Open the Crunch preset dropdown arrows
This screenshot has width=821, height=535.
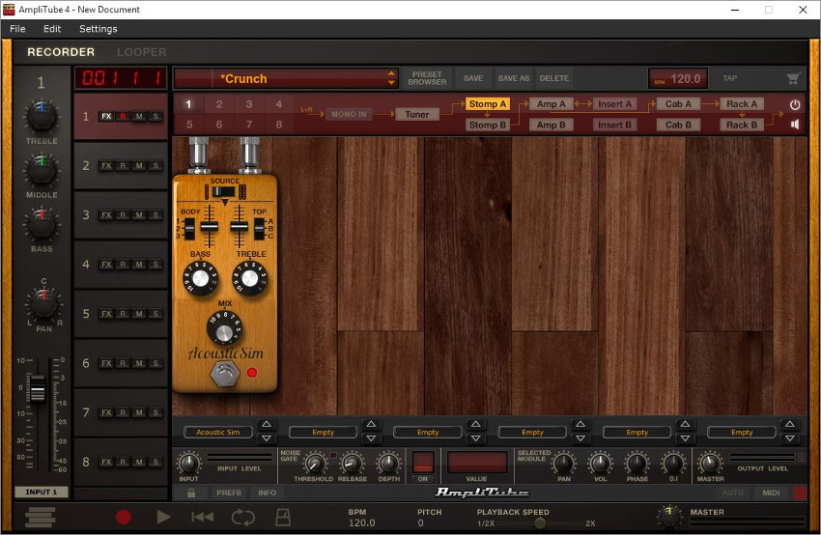(x=391, y=78)
